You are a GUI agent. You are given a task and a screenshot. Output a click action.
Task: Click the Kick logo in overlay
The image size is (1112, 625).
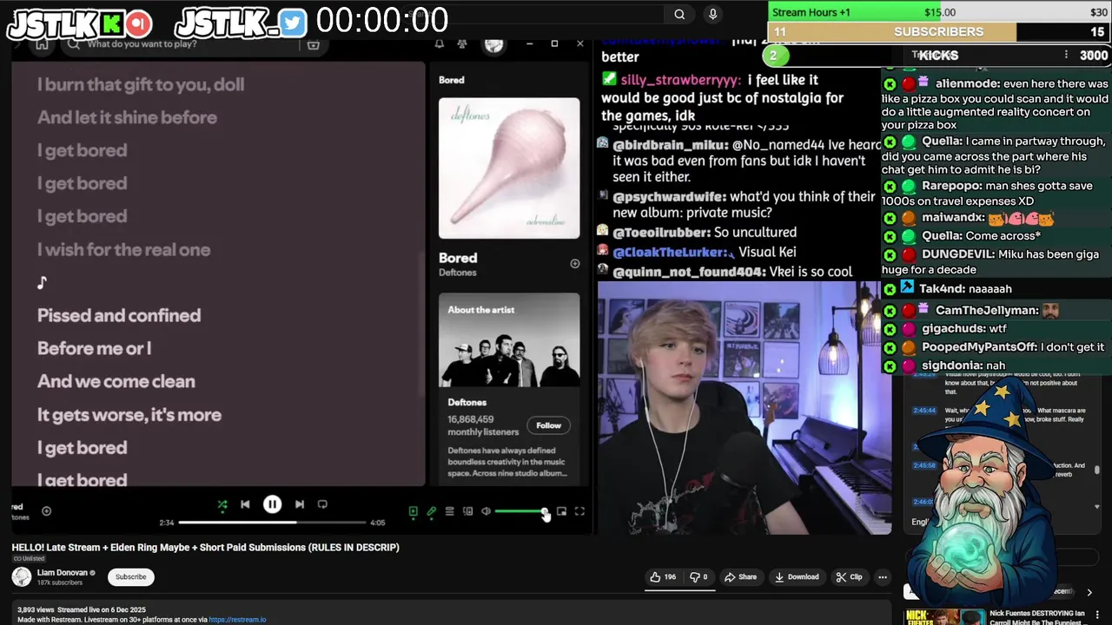tap(114, 23)
